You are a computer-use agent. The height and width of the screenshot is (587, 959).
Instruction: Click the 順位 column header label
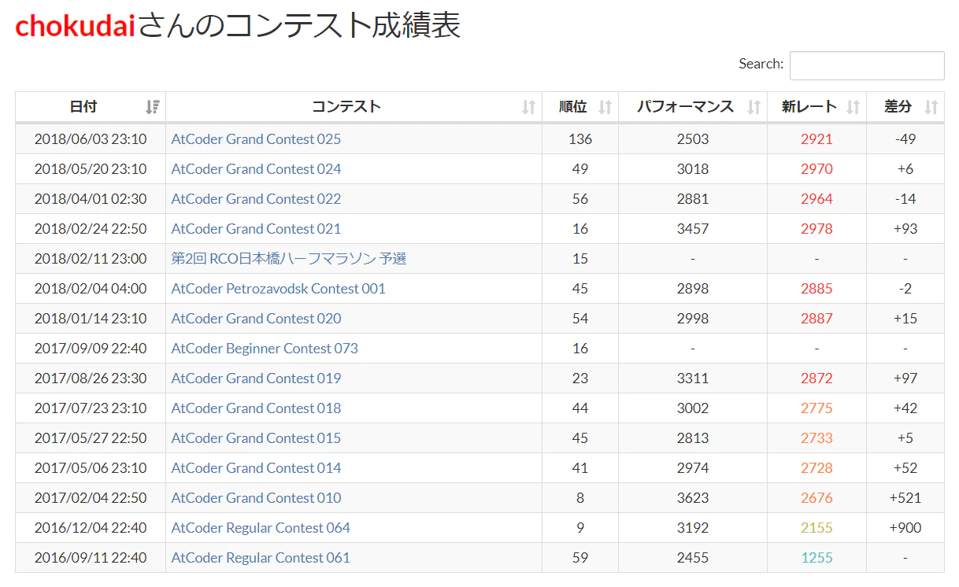click(x=573, y=107)
